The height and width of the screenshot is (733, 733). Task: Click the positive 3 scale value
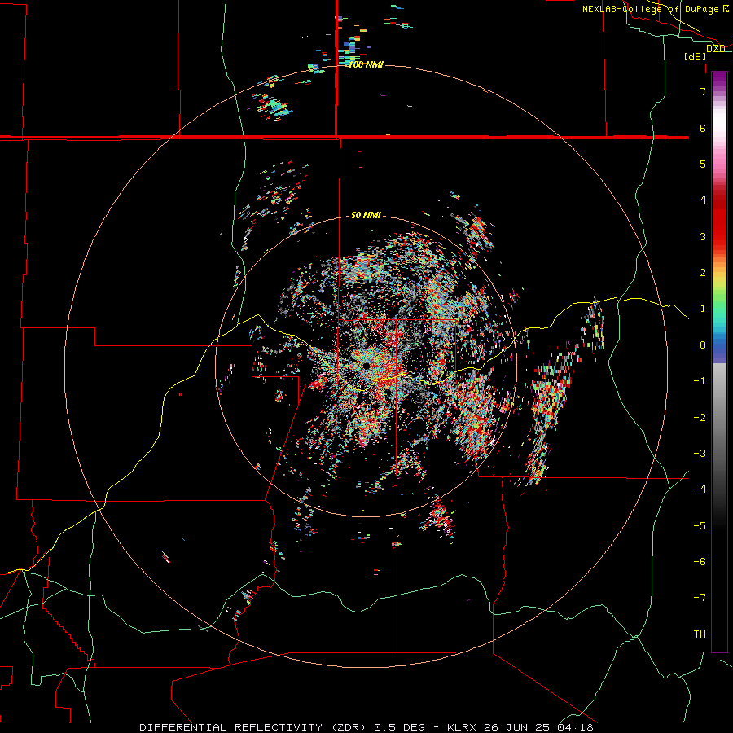[703, 236]
